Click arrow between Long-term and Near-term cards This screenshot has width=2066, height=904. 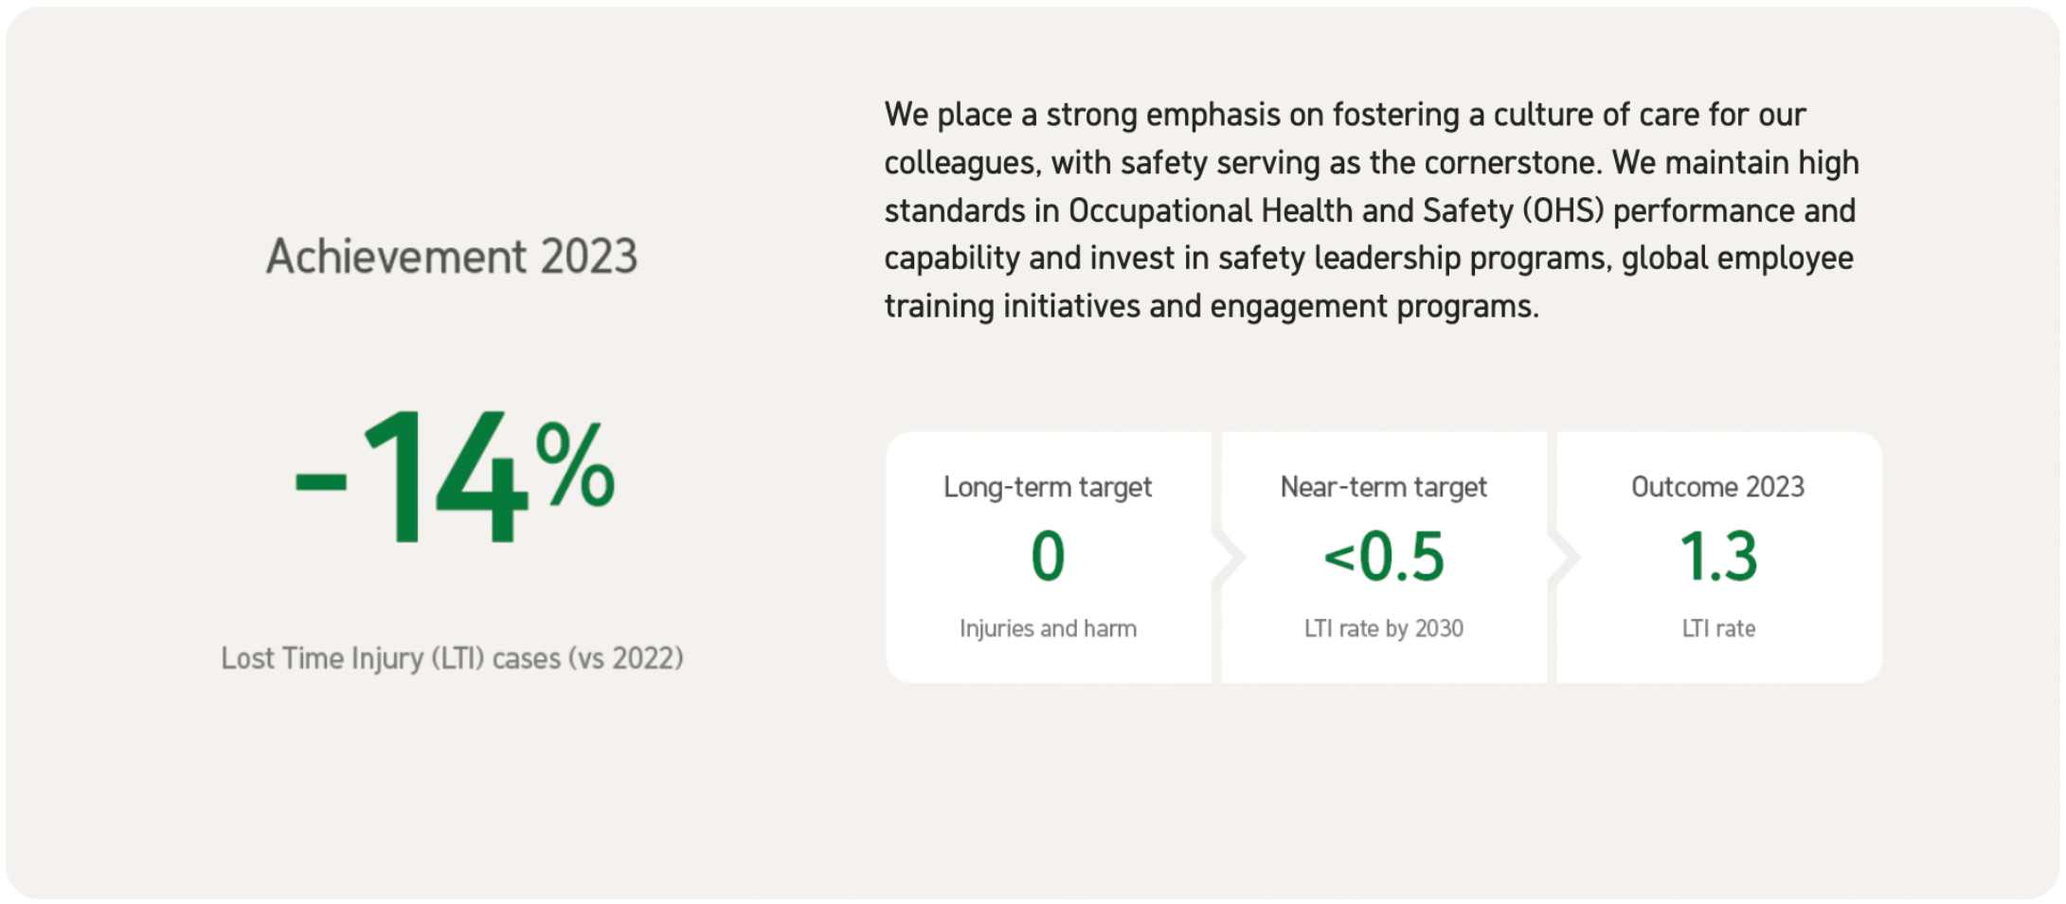click(x=1229, y=557)
